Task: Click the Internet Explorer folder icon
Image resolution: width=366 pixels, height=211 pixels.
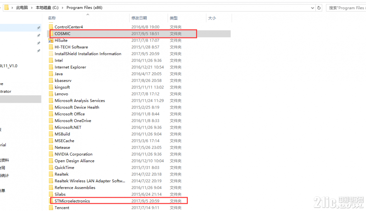Action: [x=51, y=67]
